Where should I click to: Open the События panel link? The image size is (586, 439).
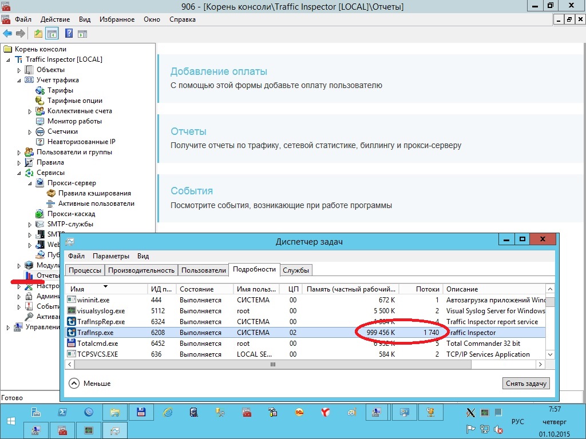click(x=192, y=191)
